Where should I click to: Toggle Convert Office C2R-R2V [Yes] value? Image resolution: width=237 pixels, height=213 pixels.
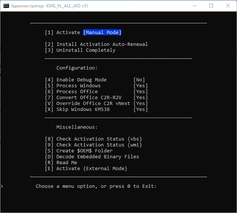[x=140, y=98]
